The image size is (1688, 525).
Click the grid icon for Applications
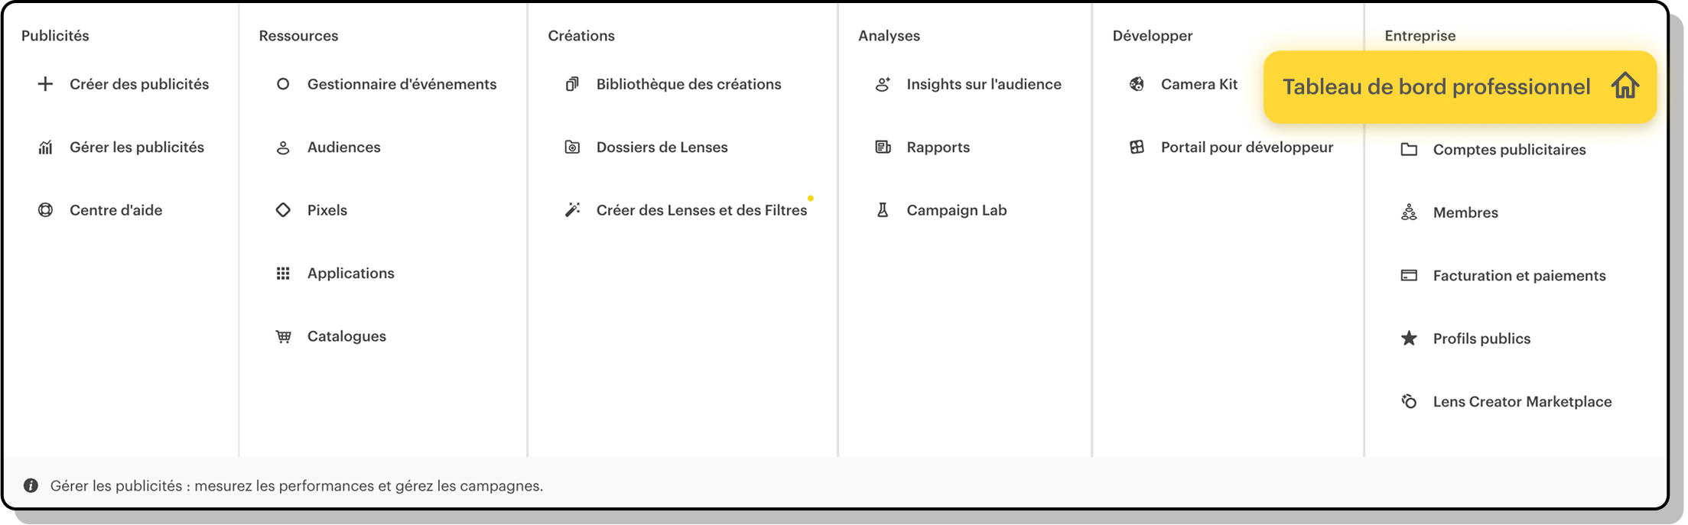(283, 274)
